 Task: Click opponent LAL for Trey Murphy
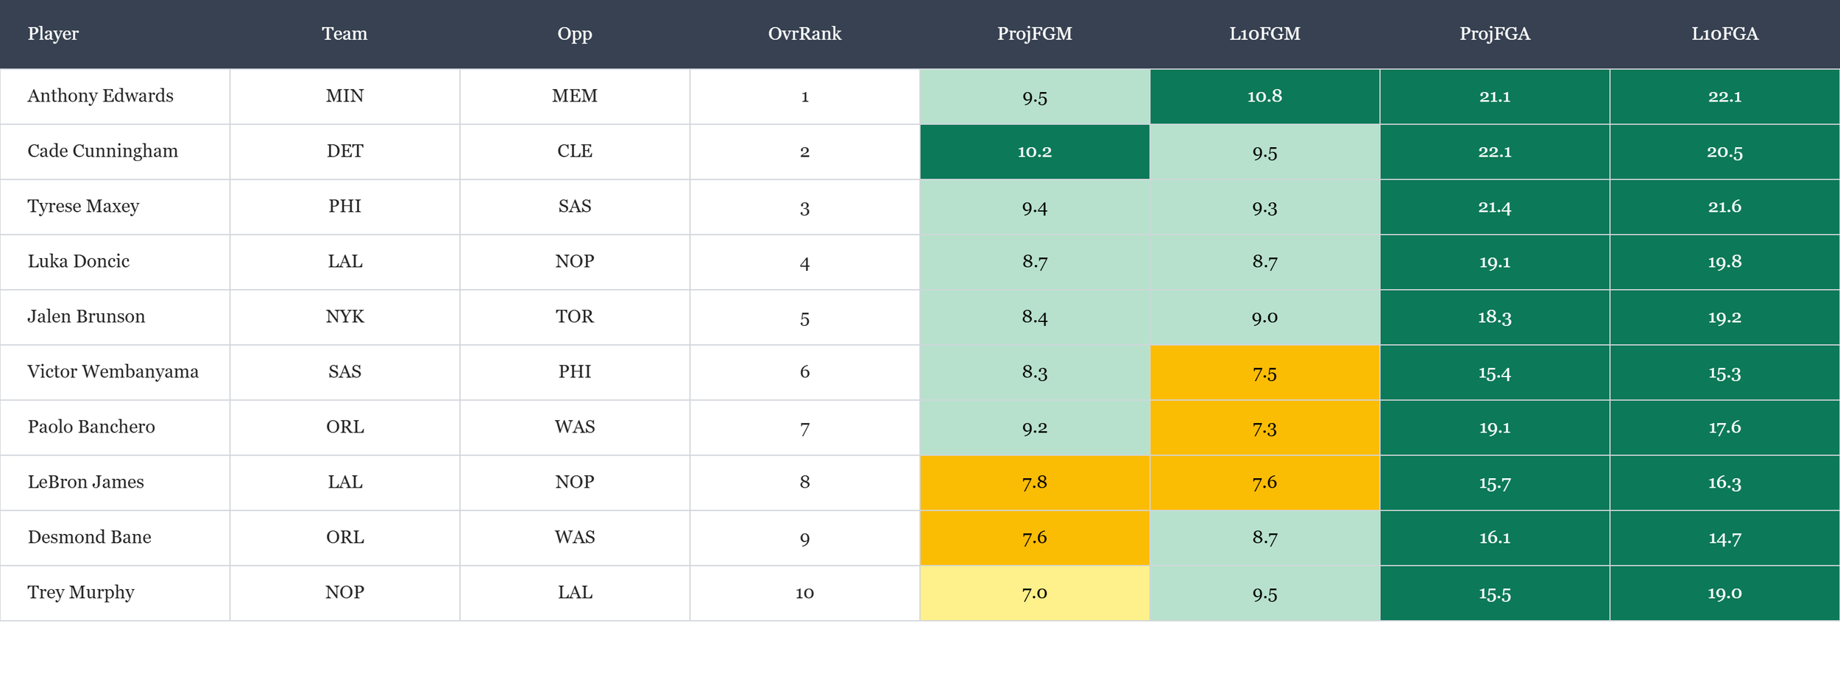(x=575, y=593)
